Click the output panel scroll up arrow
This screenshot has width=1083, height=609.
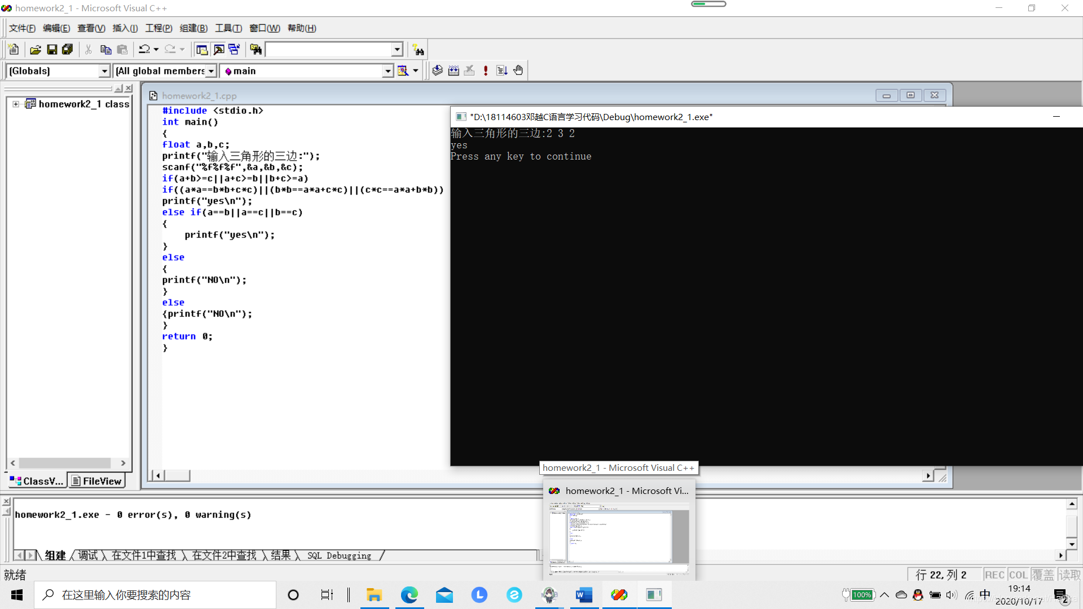pos(1072,504)
